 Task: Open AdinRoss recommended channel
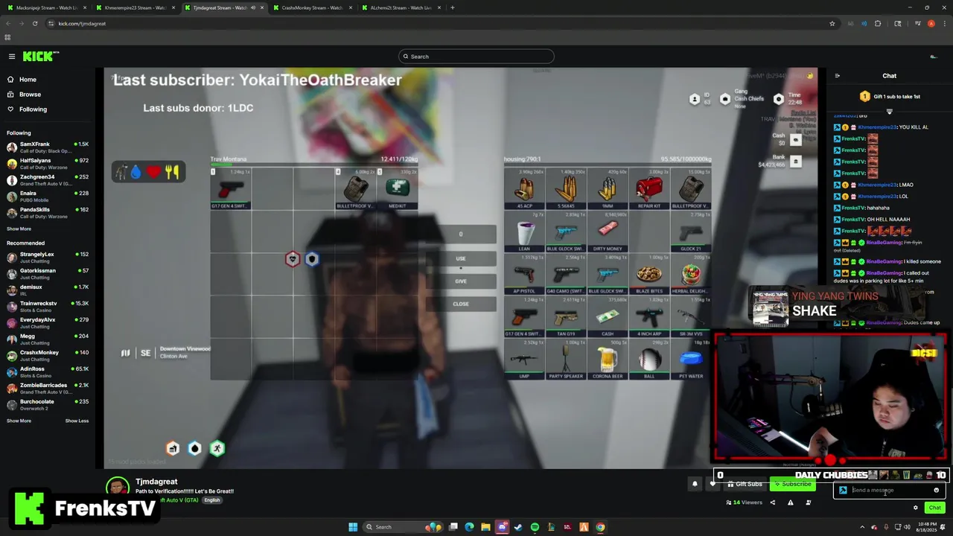tap(48, 371)
